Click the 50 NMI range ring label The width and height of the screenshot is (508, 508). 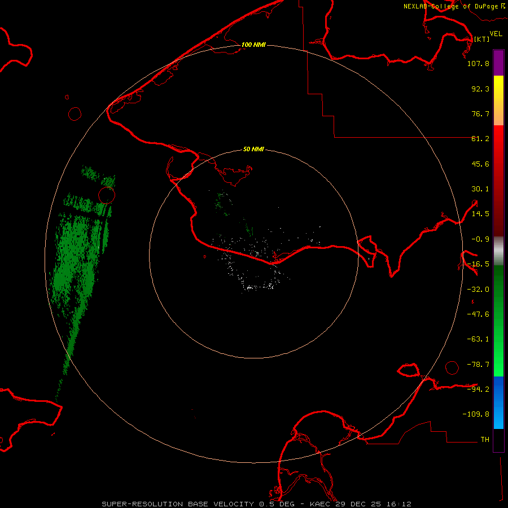pos(253,149)
